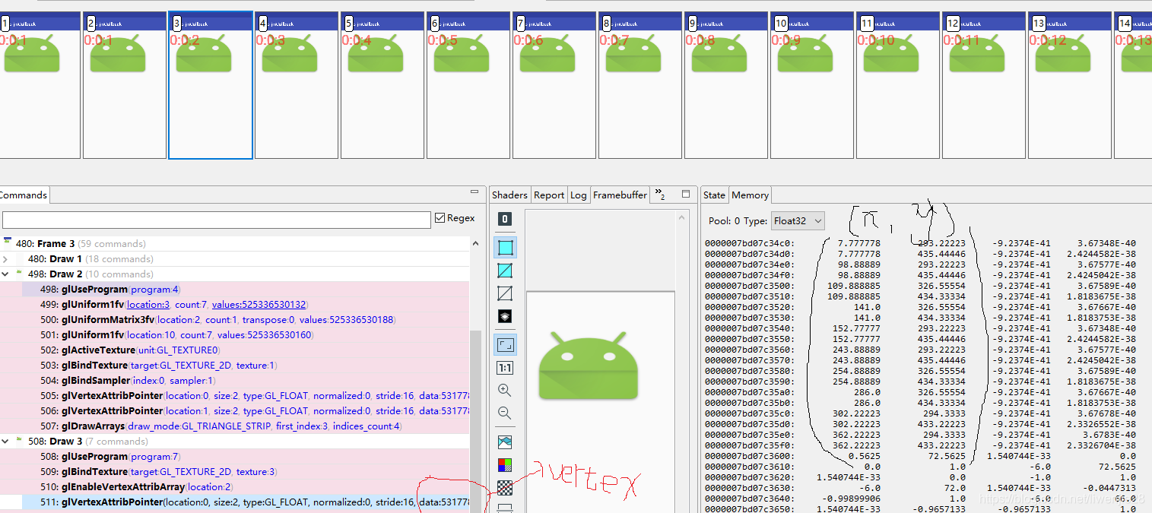Enable shaded rendering mode icon
Screen dimensions: 1152x513
point(504,247)
